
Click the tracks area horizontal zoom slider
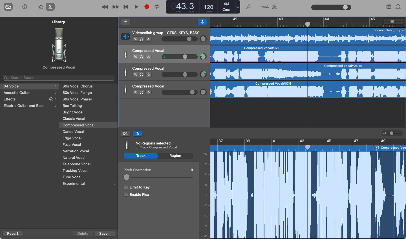pos(393,21)
